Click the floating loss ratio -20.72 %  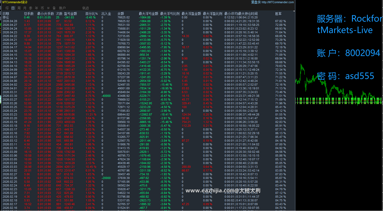pyautogui.click(x=166, y=103)
